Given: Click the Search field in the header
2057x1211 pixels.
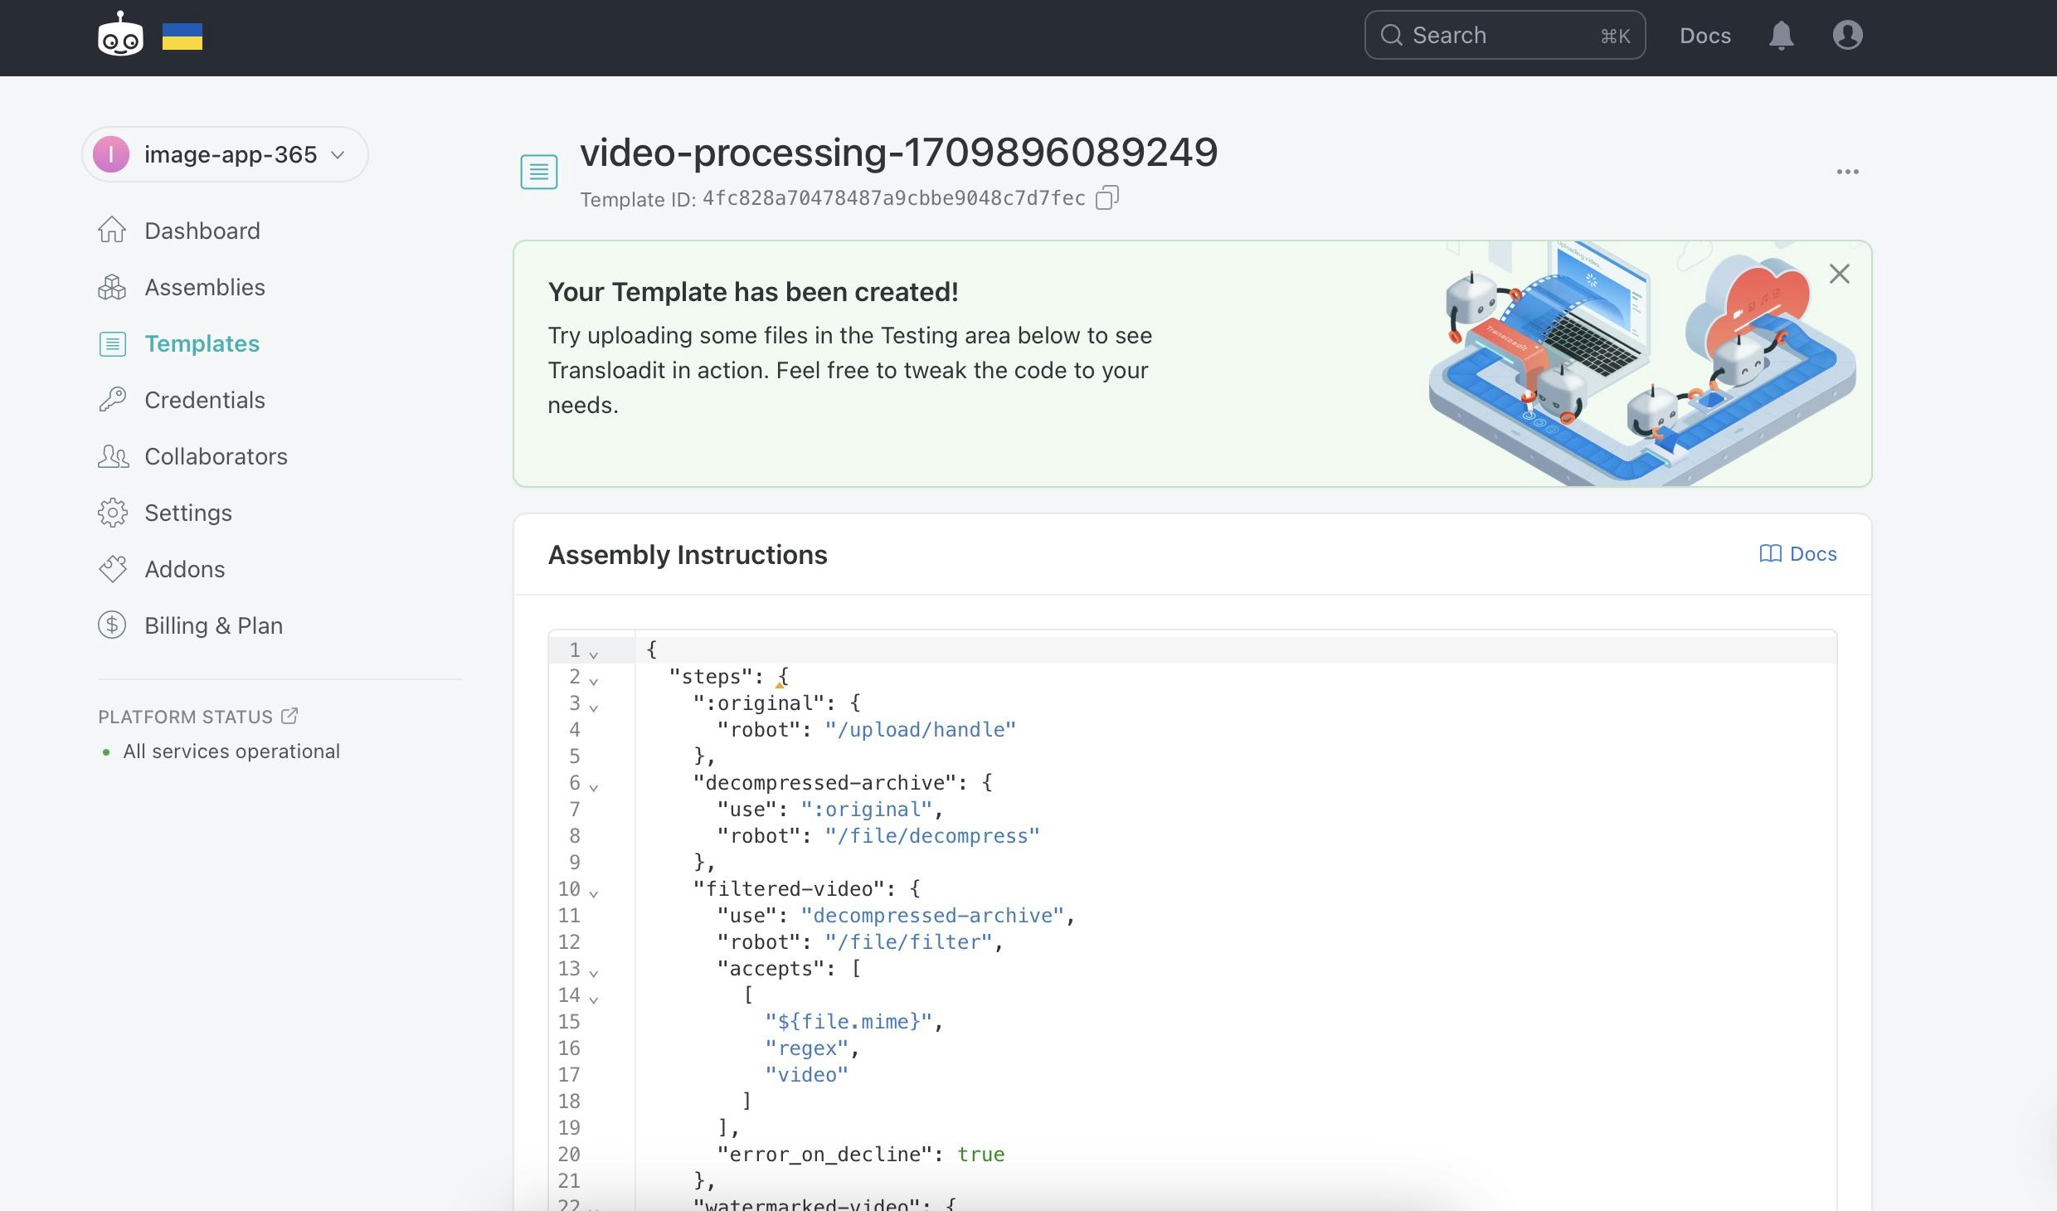Looking at the screenshot, I should pyautogui.click(x=1505, y=35).
